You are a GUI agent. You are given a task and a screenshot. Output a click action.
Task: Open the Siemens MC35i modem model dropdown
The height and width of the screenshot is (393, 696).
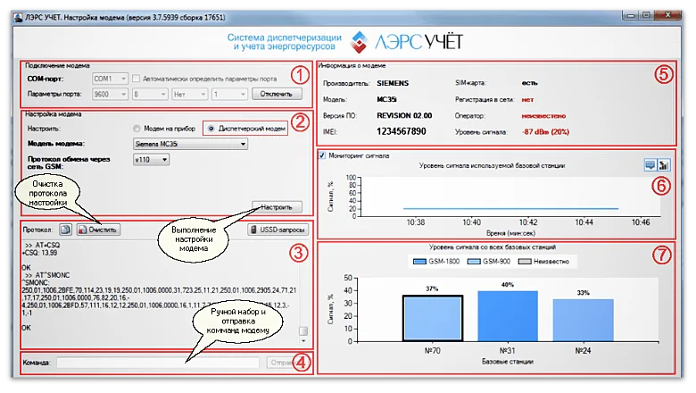tap(243, 143)
